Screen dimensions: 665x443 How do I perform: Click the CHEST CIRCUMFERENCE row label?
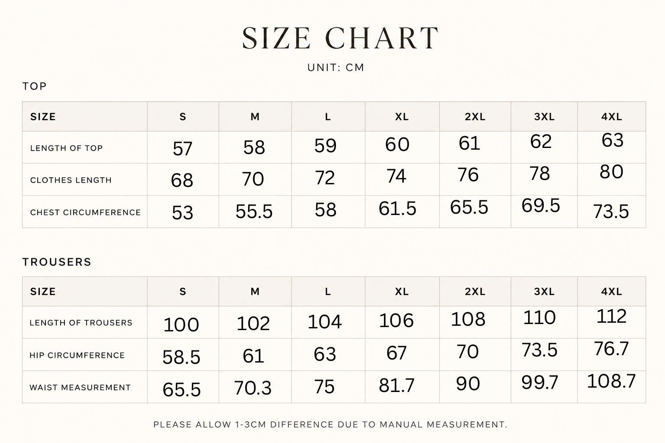[85, 212]
